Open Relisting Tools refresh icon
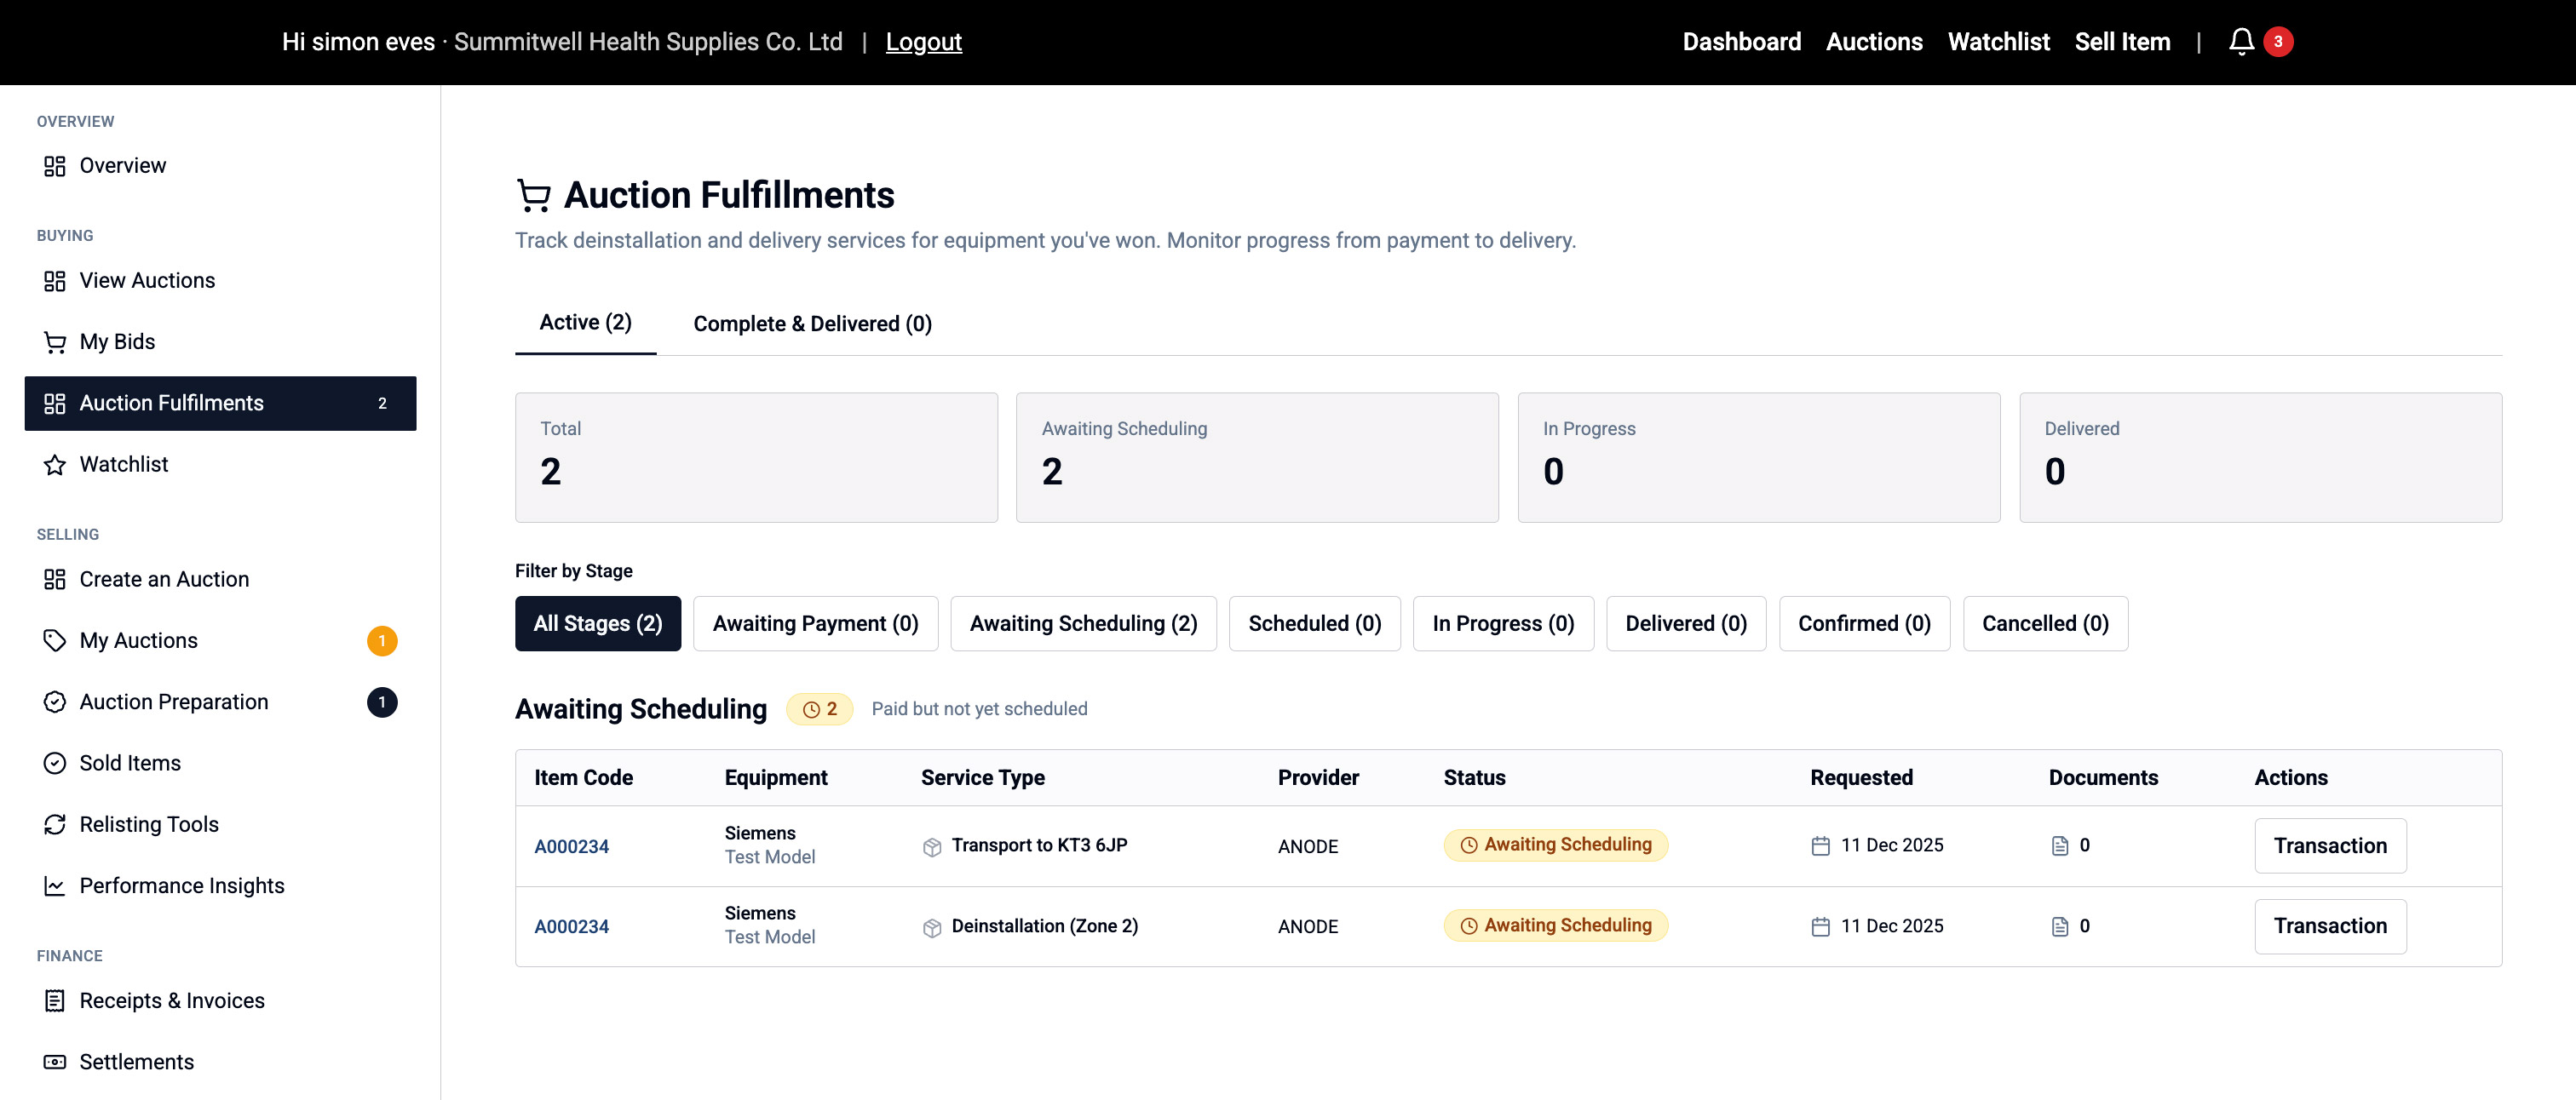The width and height of the screenshot is (2576, 1100). 54,824
